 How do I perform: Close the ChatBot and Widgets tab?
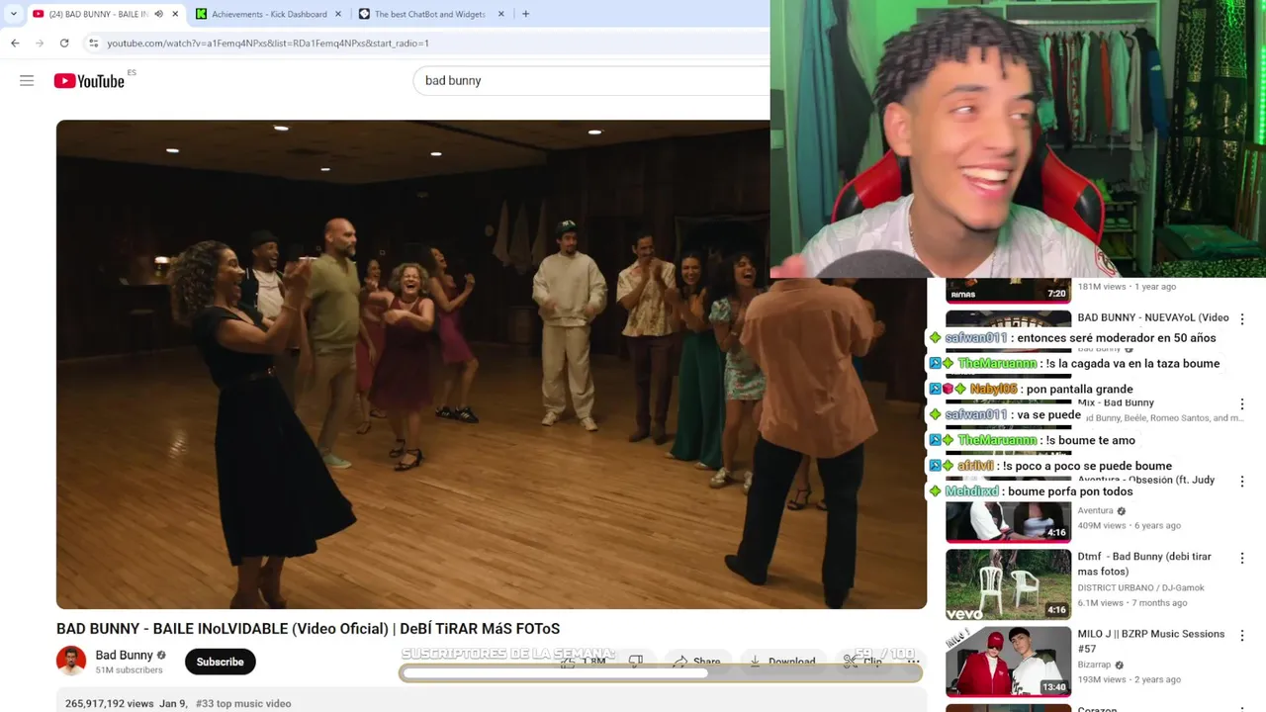500,14
